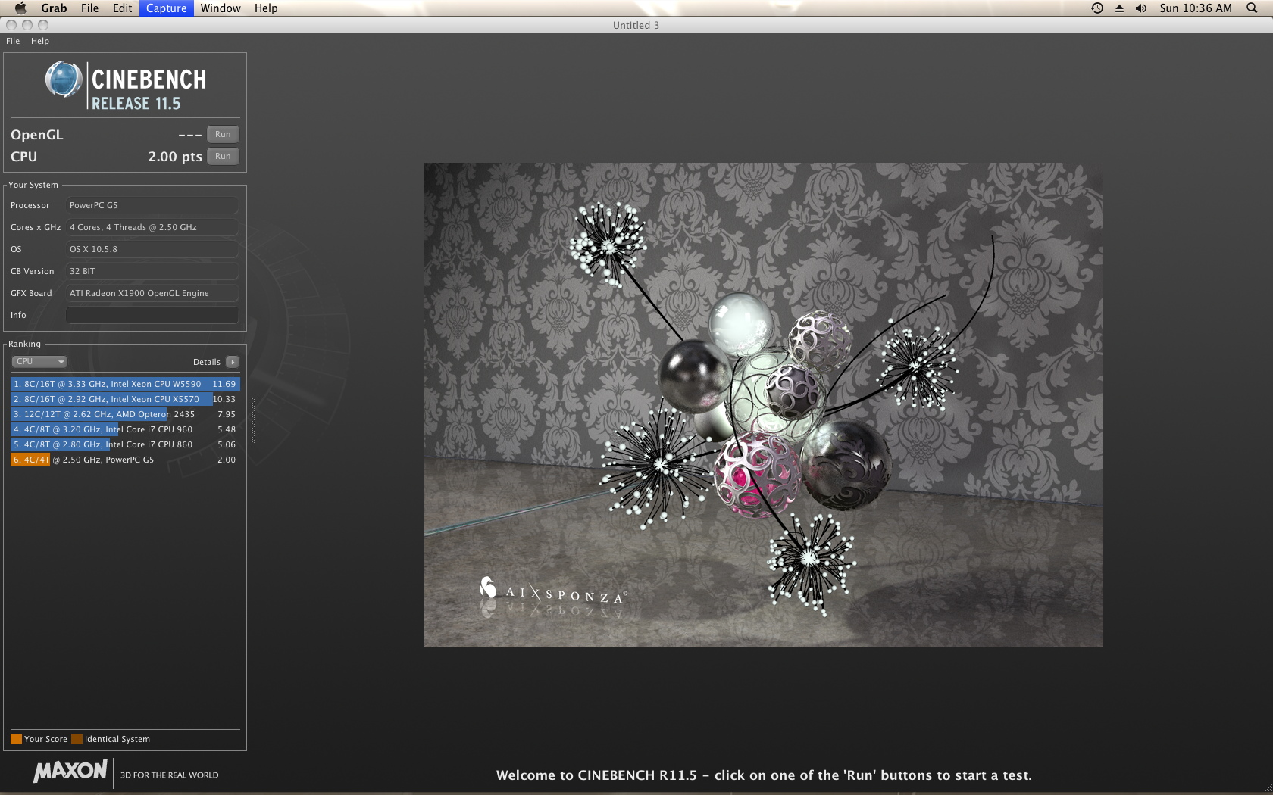Click the Info input field
This screenshot has width=1273, height=795.
tap(152, 315)
